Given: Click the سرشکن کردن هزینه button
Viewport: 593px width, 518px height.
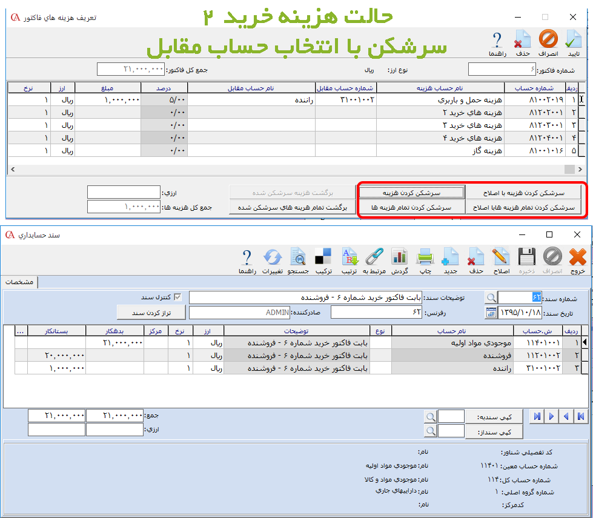Looking at the screenshot, I should (412, 193).
